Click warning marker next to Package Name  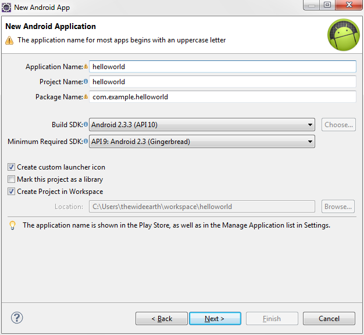85,96
